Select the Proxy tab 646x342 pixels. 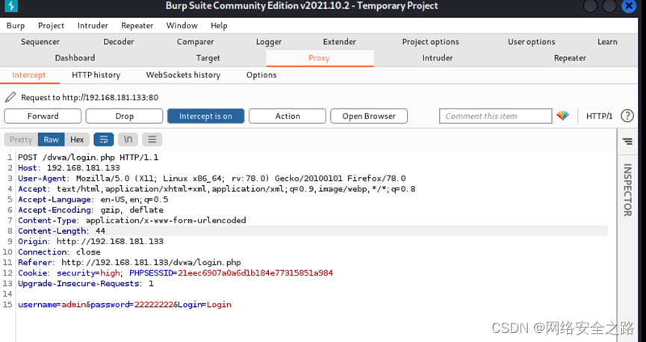coord(319,58)
